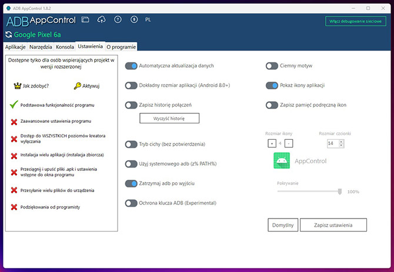
Task: Turn off Zatrzymaj adb po wyjściu
Action: [x=131, y=183]
